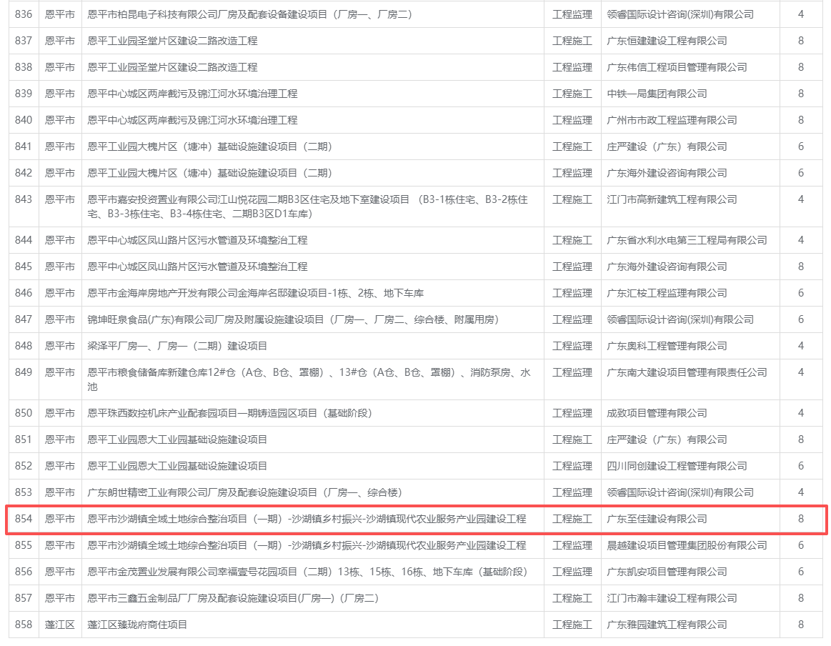The image size is (831, 646).
Task: Click 领睿国际设计咨询(深圳)有限公司 in row 853
Action: pyautogui.click(x=680, y=493)
